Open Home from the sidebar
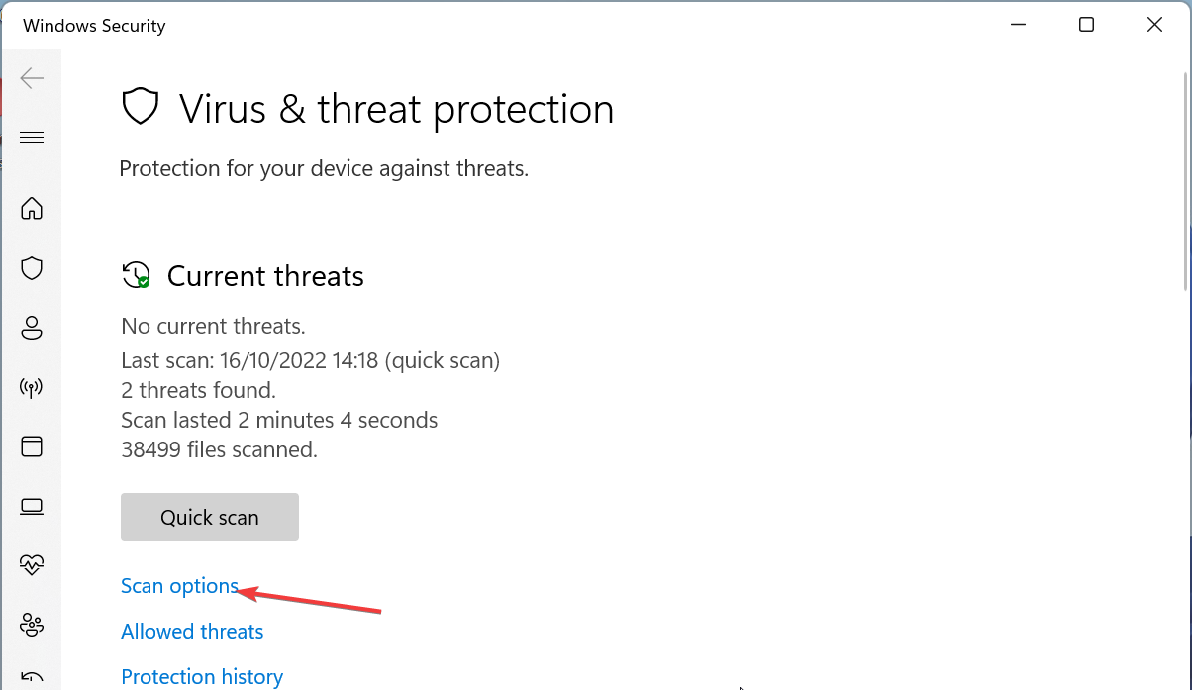The height and width of the screenshot is (690, 1192). (32, 209)
